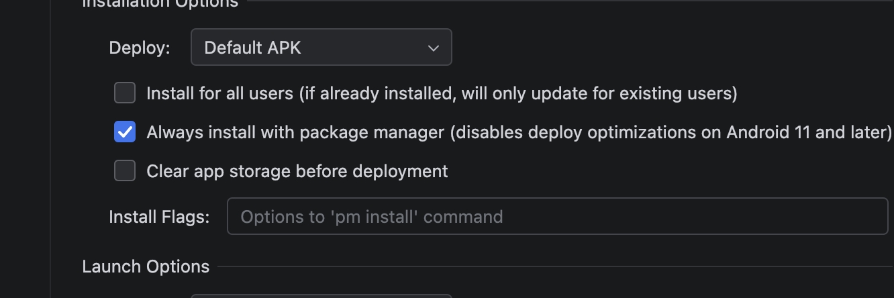Click the chevron arrow on the Deploy combo box
Screen dimensions: 894x298
(434, 48)
